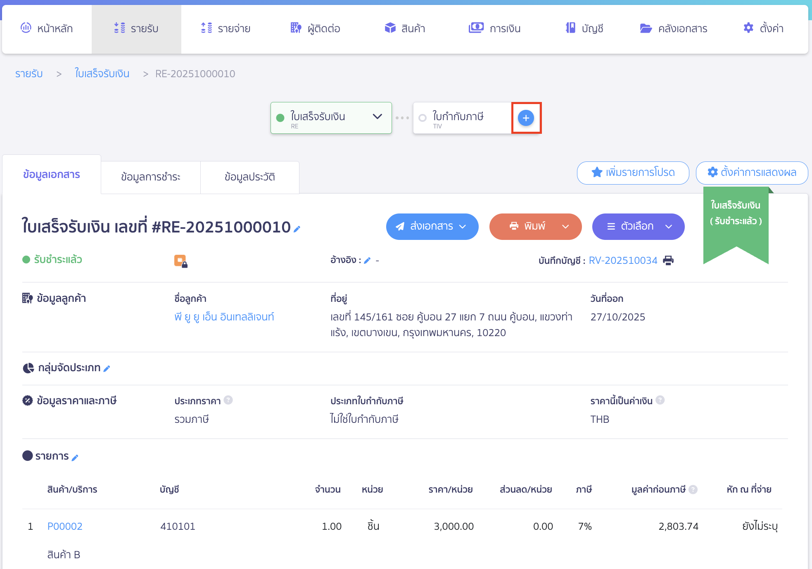Open the ข้อมูลประวัติ history tab
This screenshot has width=812, height=569.
(x=249, y=177)
